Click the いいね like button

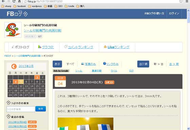click(30, 36)
